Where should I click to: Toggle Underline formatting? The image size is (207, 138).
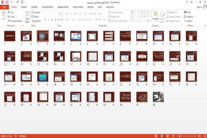tap(52, 20)
